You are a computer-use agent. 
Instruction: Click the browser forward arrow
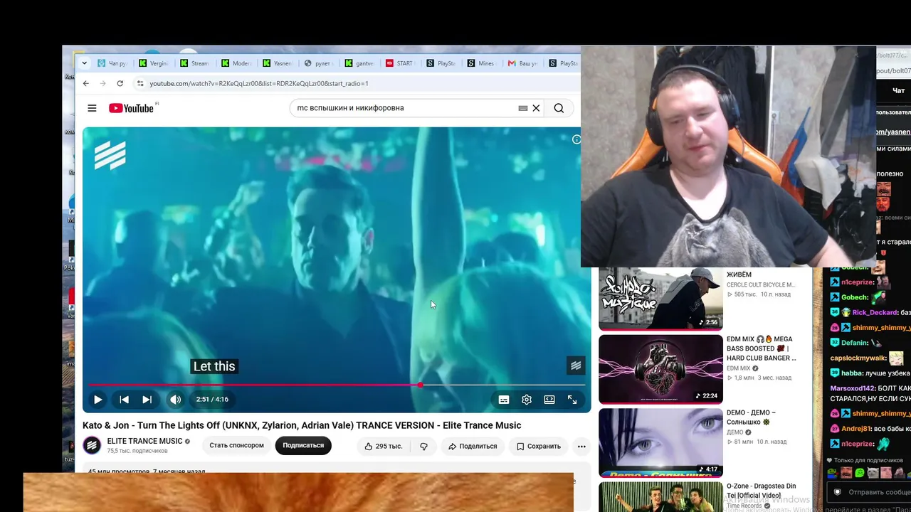pos(103,83)
